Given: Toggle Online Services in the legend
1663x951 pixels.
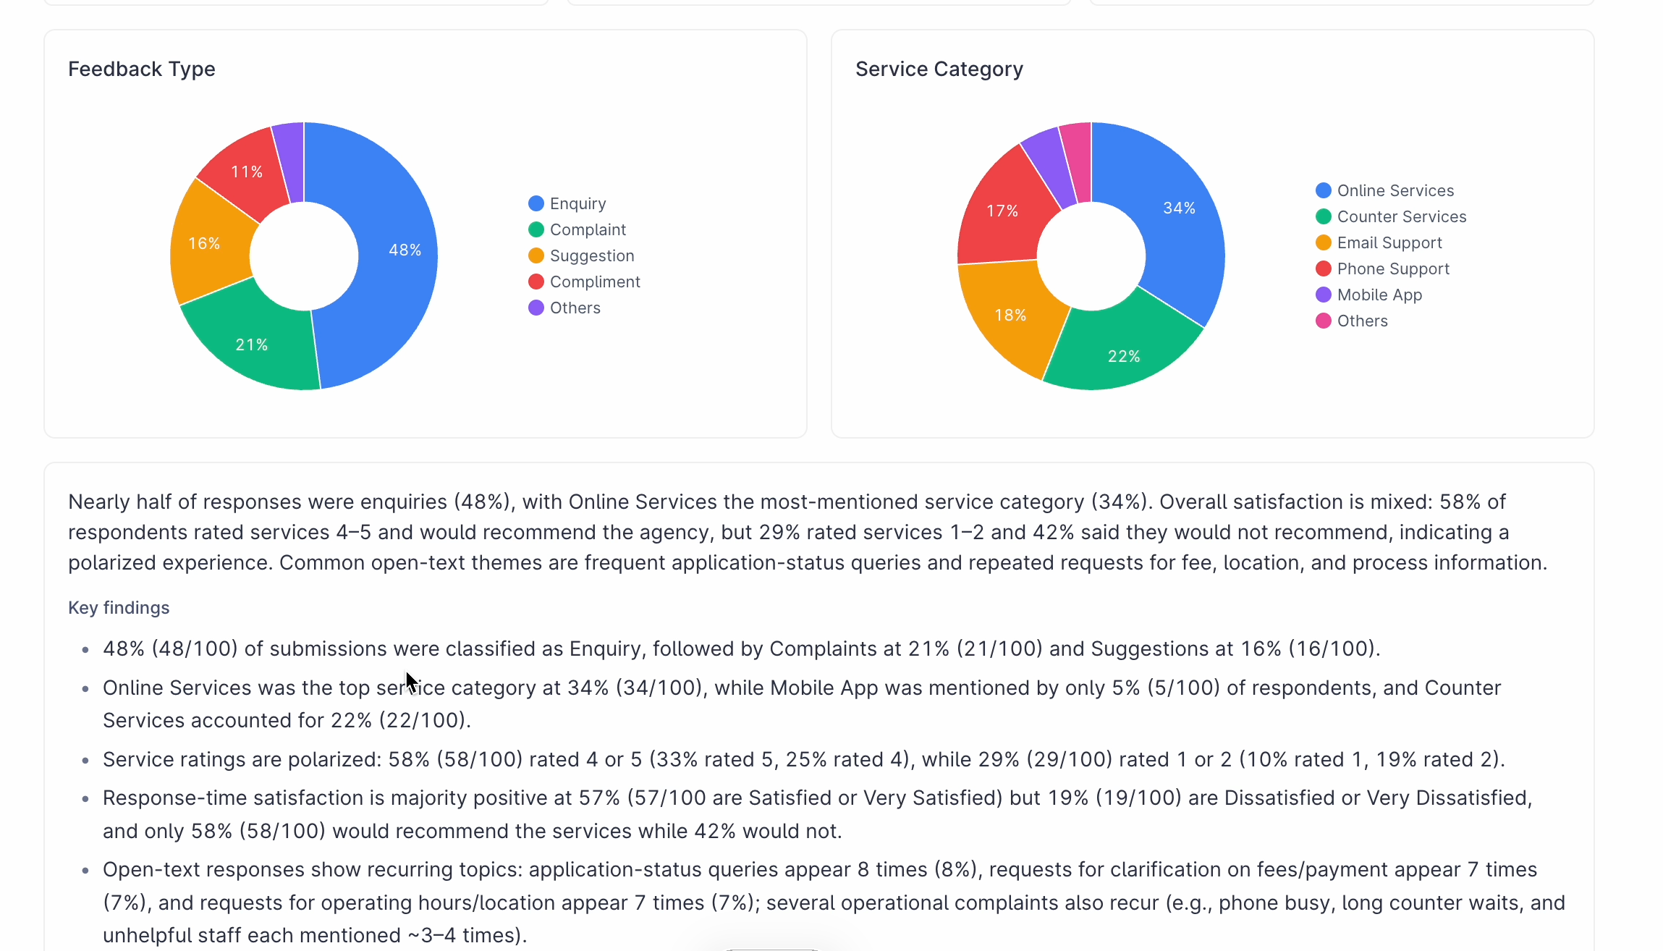Looking at the screenshot, I should pyautogui.click(x=1395, y=190).
